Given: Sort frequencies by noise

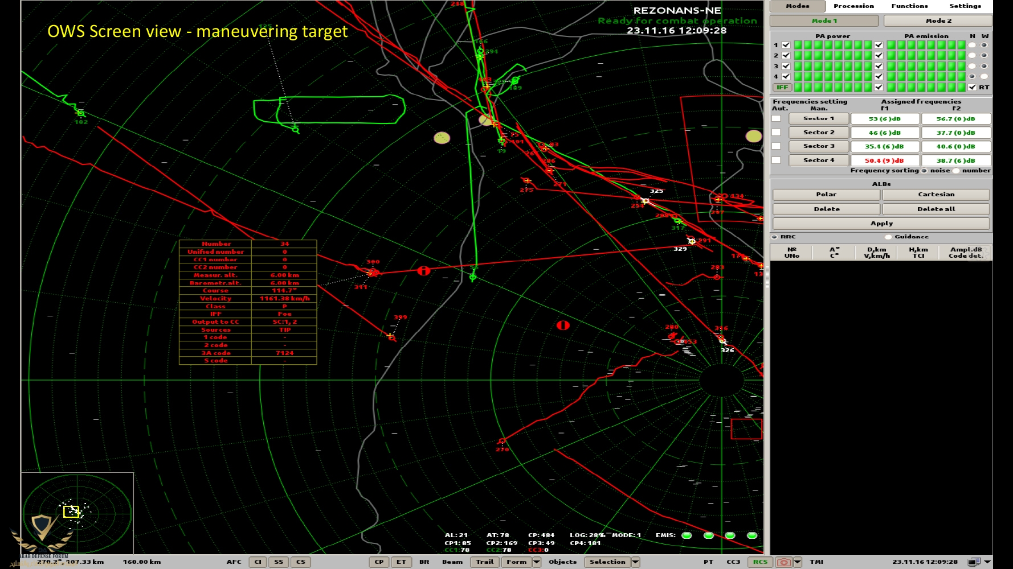Looking at the screenshot, I should tap(924, 171).
